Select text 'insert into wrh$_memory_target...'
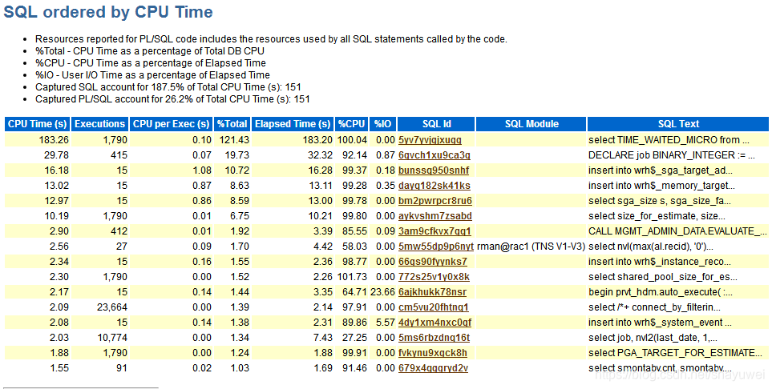The height and width of the screenshot is (389, 772). pos(661,186)
